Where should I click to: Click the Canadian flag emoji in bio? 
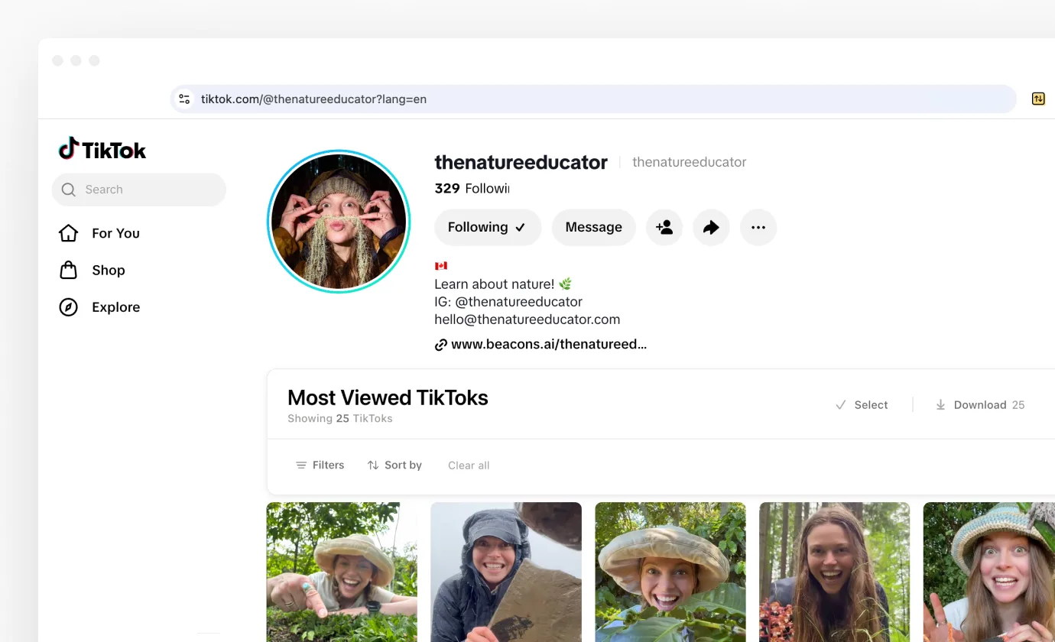pos(441,266)
